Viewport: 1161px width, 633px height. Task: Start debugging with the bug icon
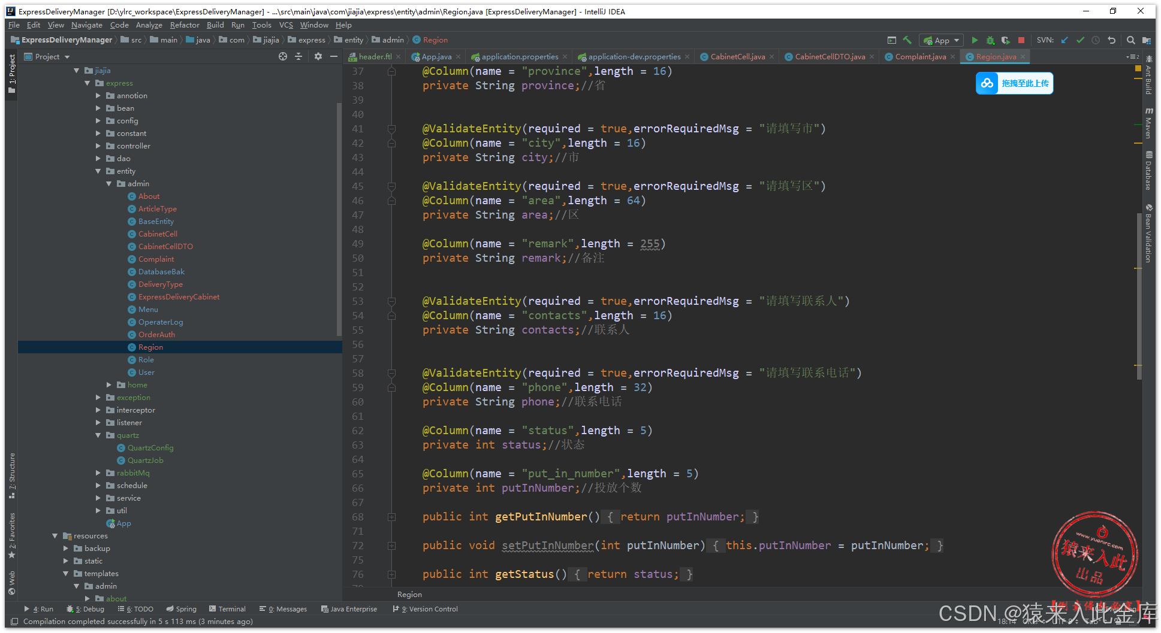click(990, 40)
